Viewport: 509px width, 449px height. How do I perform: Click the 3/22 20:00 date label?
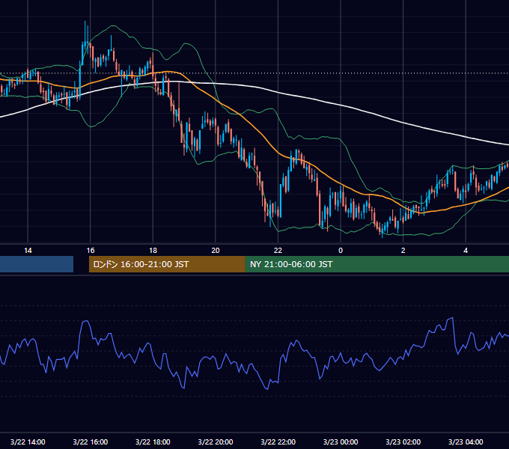coord(216,442)
